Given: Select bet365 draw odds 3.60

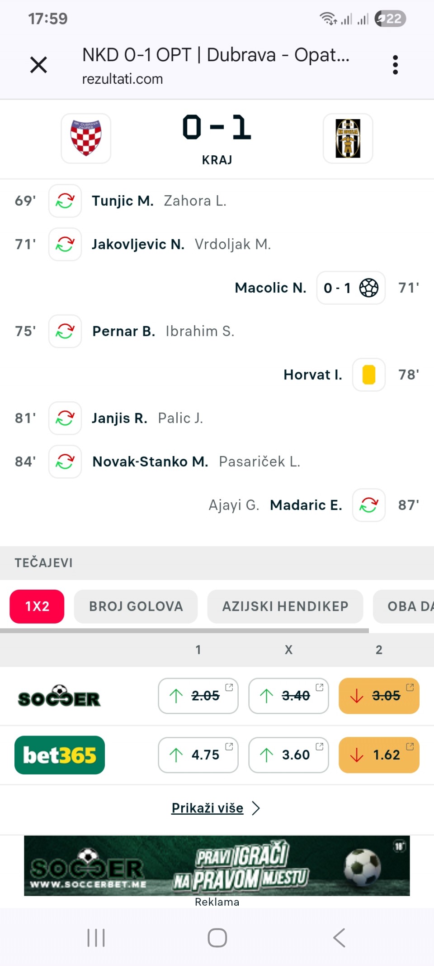Looking at the screenshot, I should (x=288, y=755).
